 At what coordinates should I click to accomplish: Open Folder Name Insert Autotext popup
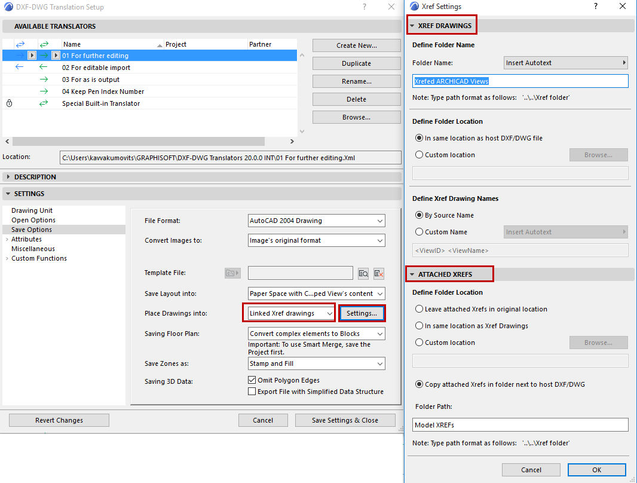(565, 63)
